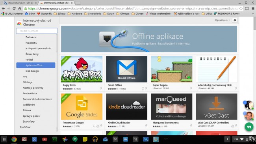Open the Vzdělávání category link
Screen dimensions: 256x144
coord(29,105)
